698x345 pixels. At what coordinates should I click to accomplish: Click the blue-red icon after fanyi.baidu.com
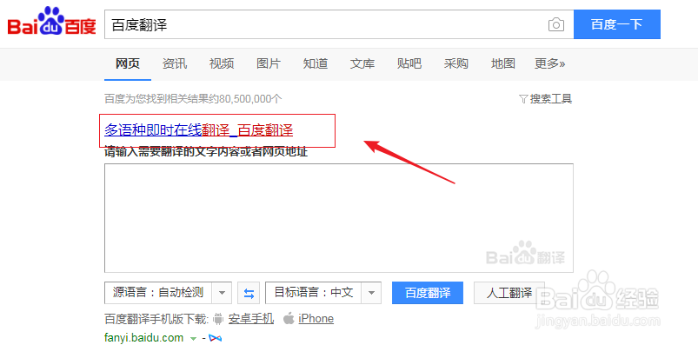[x=215, y=338]
